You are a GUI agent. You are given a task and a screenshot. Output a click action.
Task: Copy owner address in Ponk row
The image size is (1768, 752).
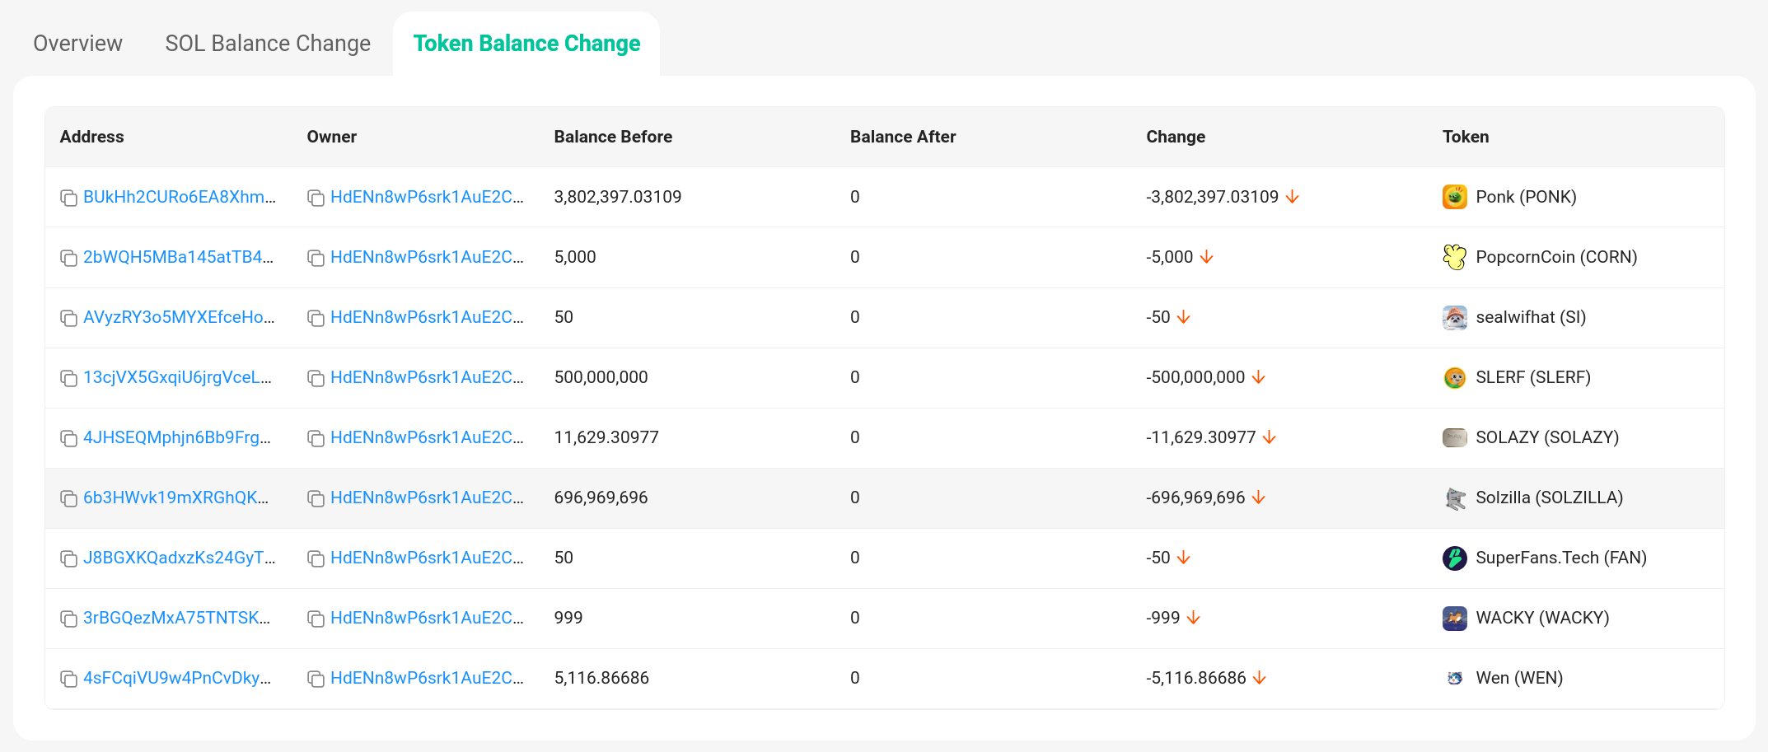(x=316, y=198)
